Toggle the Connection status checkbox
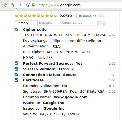Image resolution: width=122 pixels, height=122 pixels. tap(16, 75)
